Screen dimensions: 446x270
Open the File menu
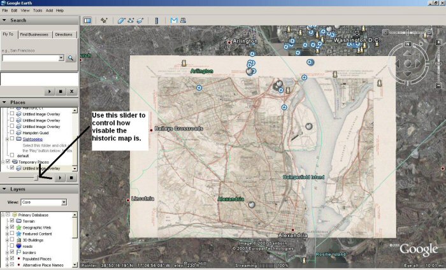[x=5, y=11]
